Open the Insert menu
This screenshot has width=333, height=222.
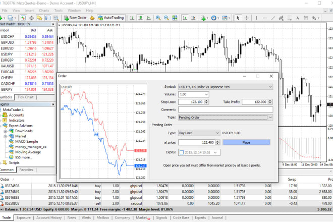pyautogui.click(x=29, y=11)
